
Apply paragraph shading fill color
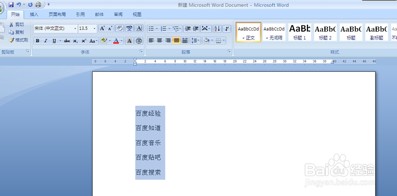pos(206,40)
